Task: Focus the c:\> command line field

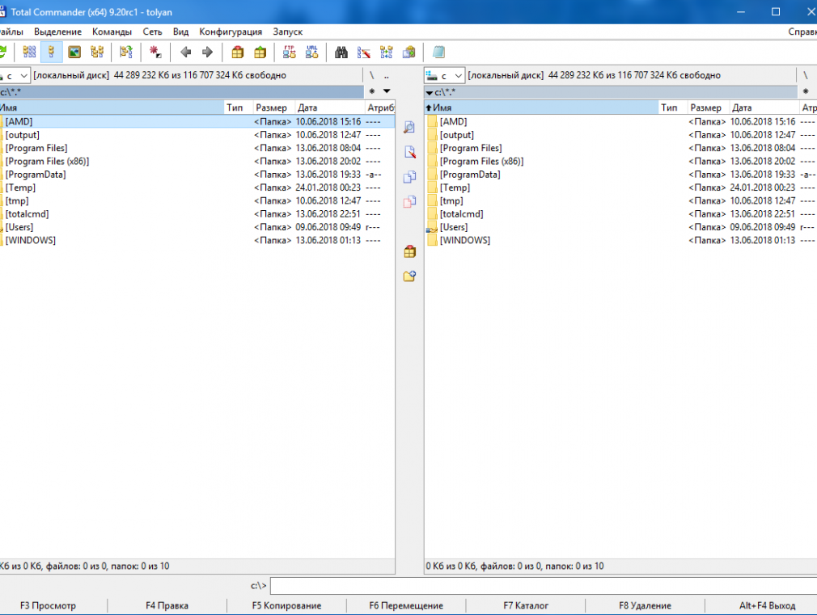Action: point(544,586)
